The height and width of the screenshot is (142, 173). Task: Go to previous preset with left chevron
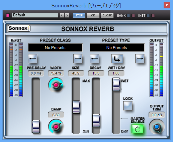[x=62, y=15]
